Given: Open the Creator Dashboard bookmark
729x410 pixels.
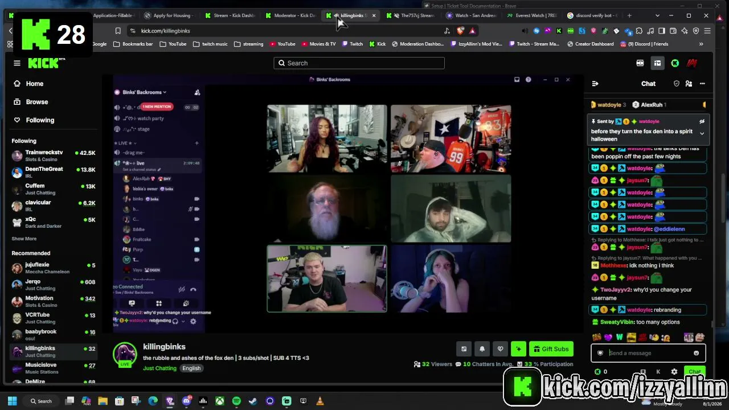Looking at the screenshot, I should (590, 44).
